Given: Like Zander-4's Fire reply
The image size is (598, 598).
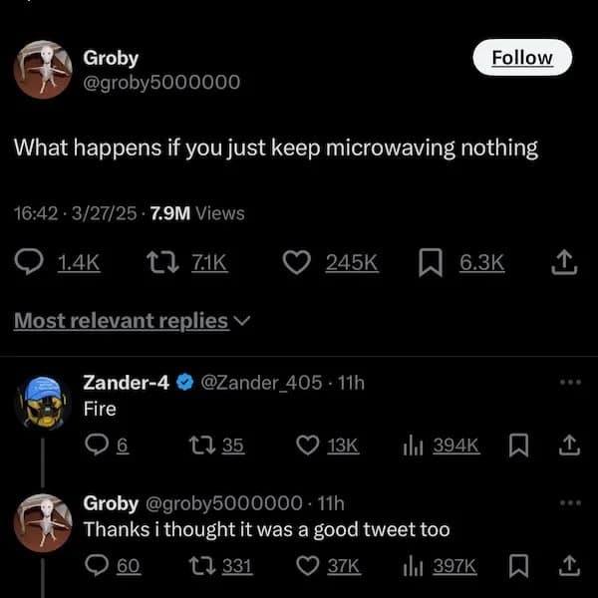Looking at the screenshot, I should point(309,446).
